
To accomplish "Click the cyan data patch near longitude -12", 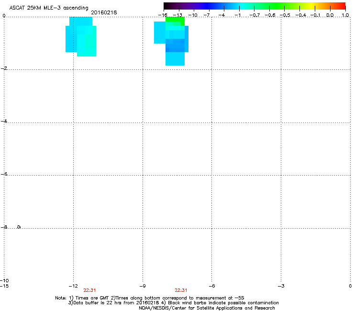I will pyautogui.click(x=81, y=36).
